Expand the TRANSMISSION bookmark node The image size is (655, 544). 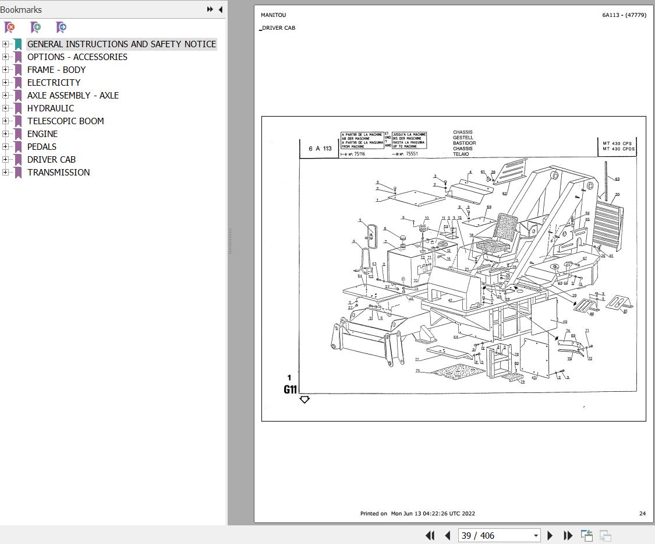(x=5, y=172)
